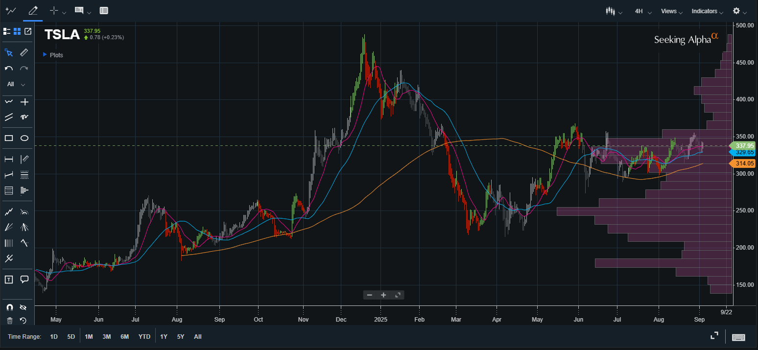758x350 pixels.
Task: Open the Views dropdown menu
Action: (672, 11)
